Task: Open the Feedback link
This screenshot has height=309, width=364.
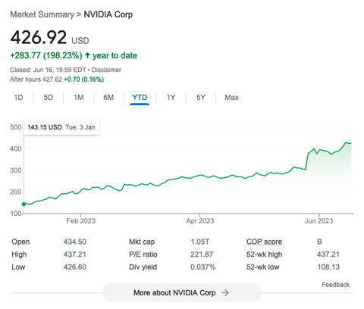Action: [x=335, y=285]
